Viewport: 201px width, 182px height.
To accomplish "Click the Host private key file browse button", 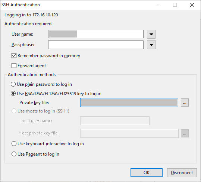I will pyautogui.click(x=185, y=133).
